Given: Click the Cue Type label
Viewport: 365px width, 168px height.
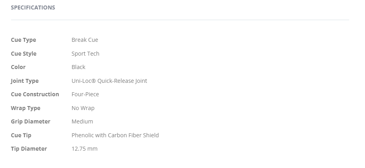Looking at the screenshot, I should coord(23,40).
